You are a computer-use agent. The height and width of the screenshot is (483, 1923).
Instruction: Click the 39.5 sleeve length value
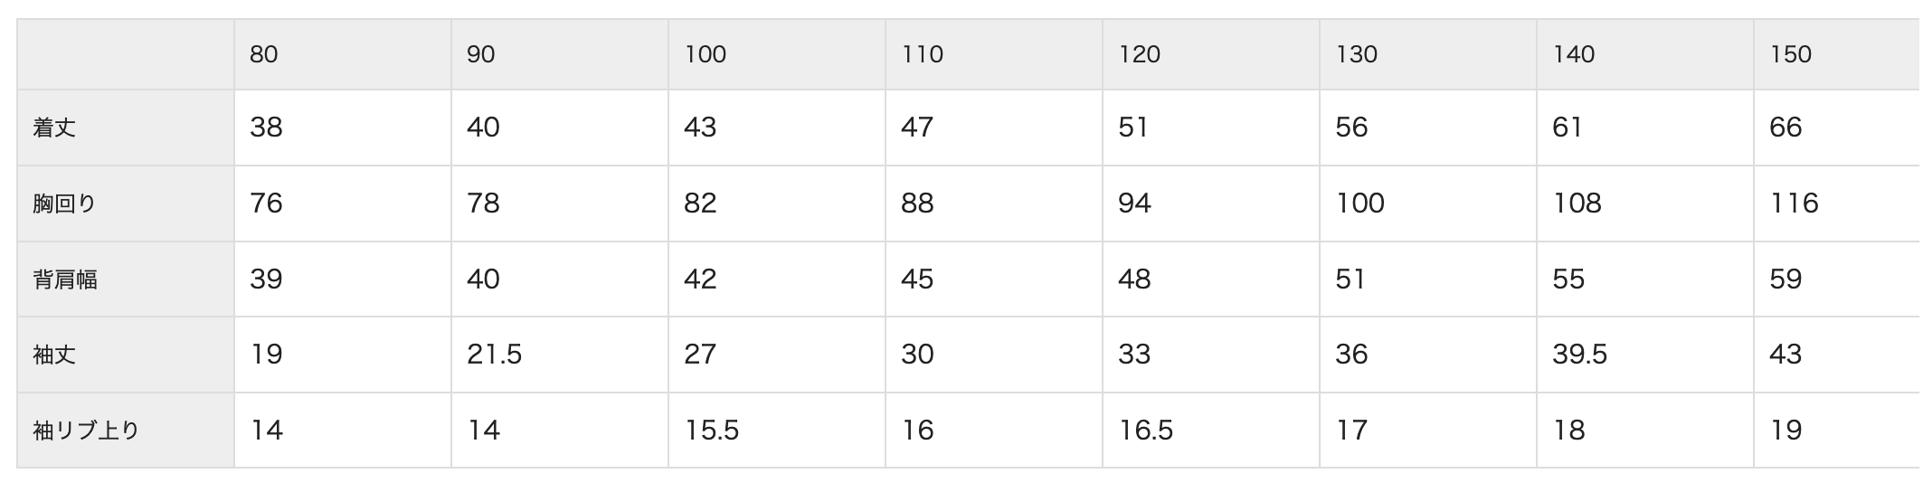tap(1645, 355)
